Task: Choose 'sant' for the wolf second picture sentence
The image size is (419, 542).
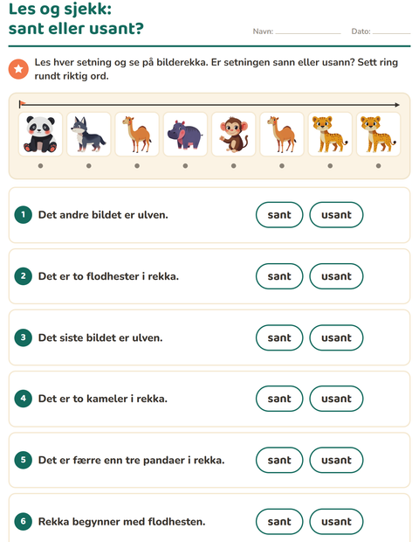Action: click(x=279, y=215)
